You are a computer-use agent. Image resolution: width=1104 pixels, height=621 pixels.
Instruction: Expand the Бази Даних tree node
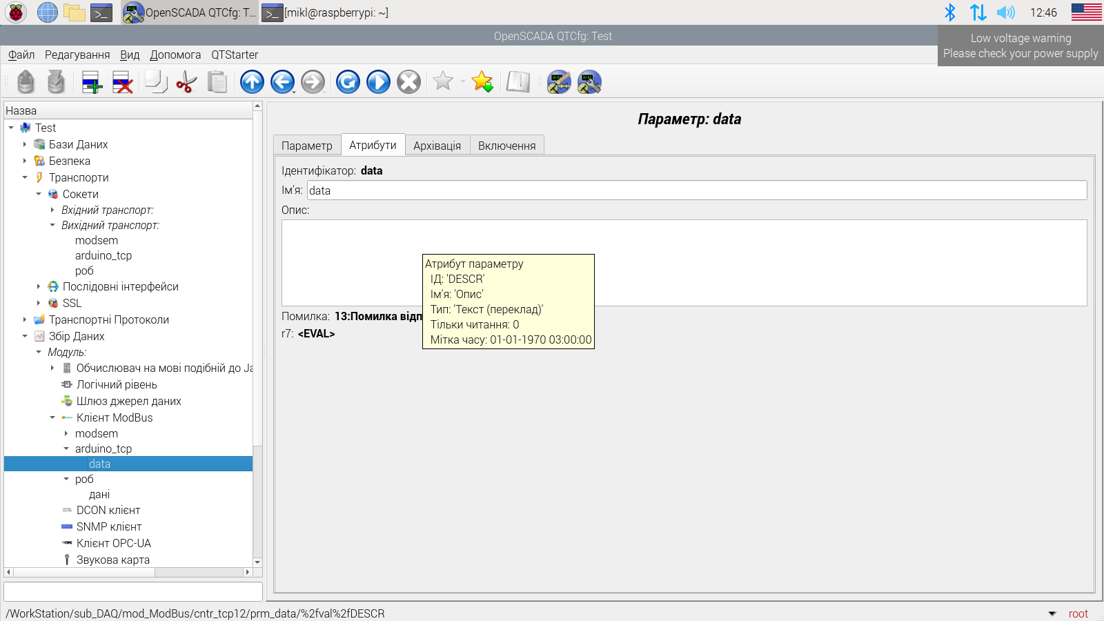[x=25, y=144]
